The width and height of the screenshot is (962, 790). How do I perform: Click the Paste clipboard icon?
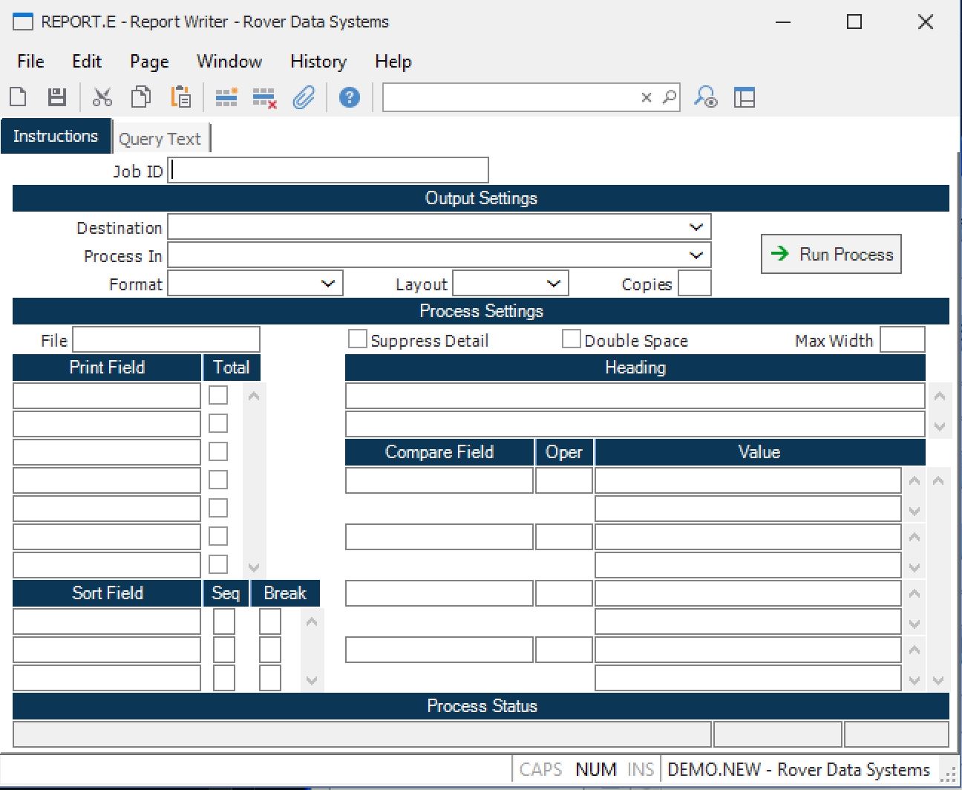pyautogui.click(x=180, y=97)
